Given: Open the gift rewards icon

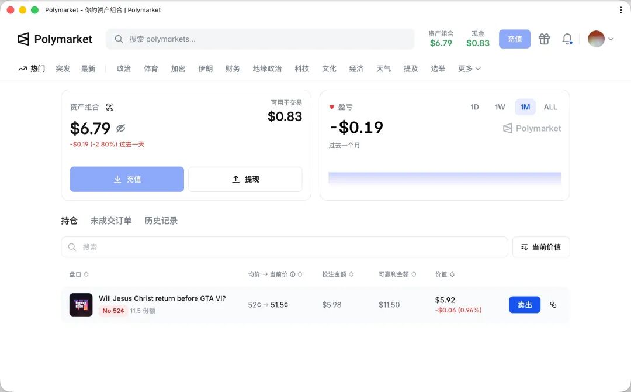Looking at the screenshot, I should coord(544,39).
